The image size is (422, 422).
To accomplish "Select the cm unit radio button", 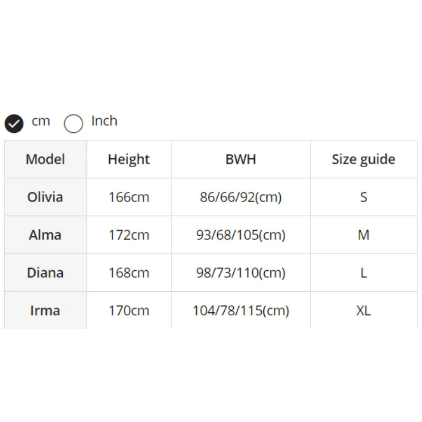I will click(x=14, y=123).
